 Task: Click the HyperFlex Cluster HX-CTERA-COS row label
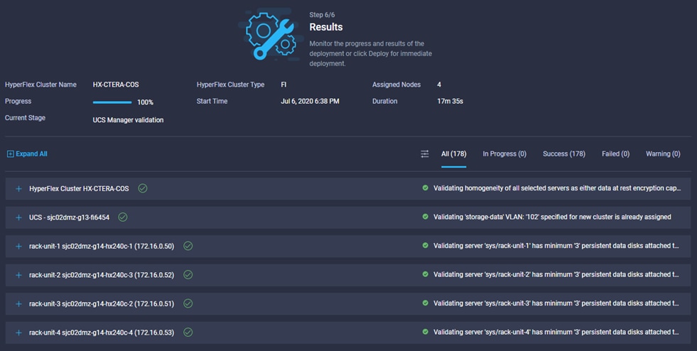(79, 189)
